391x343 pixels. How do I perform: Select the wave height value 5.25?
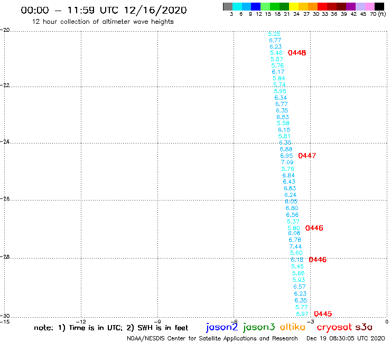pyautogui.click(x=274, y=34)
